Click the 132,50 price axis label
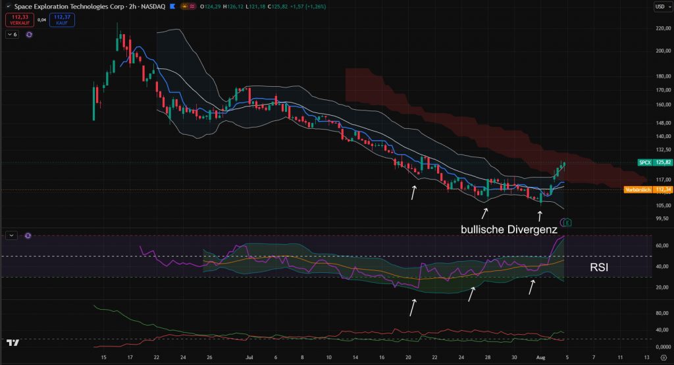674x365 pixels. (663, 149)
